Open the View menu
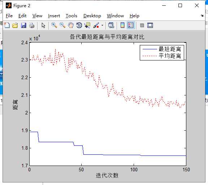Screen dimensions: 208x185 tap(38, 16)
